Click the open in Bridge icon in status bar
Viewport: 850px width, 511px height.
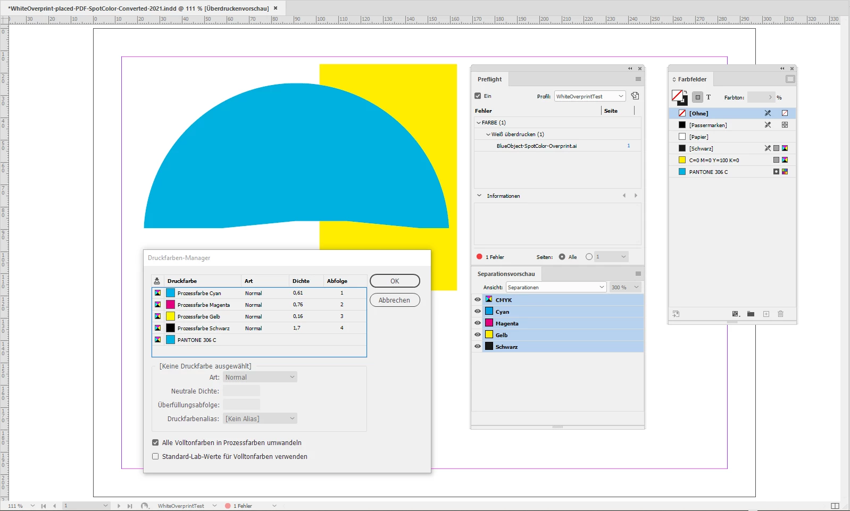[145, 506]
